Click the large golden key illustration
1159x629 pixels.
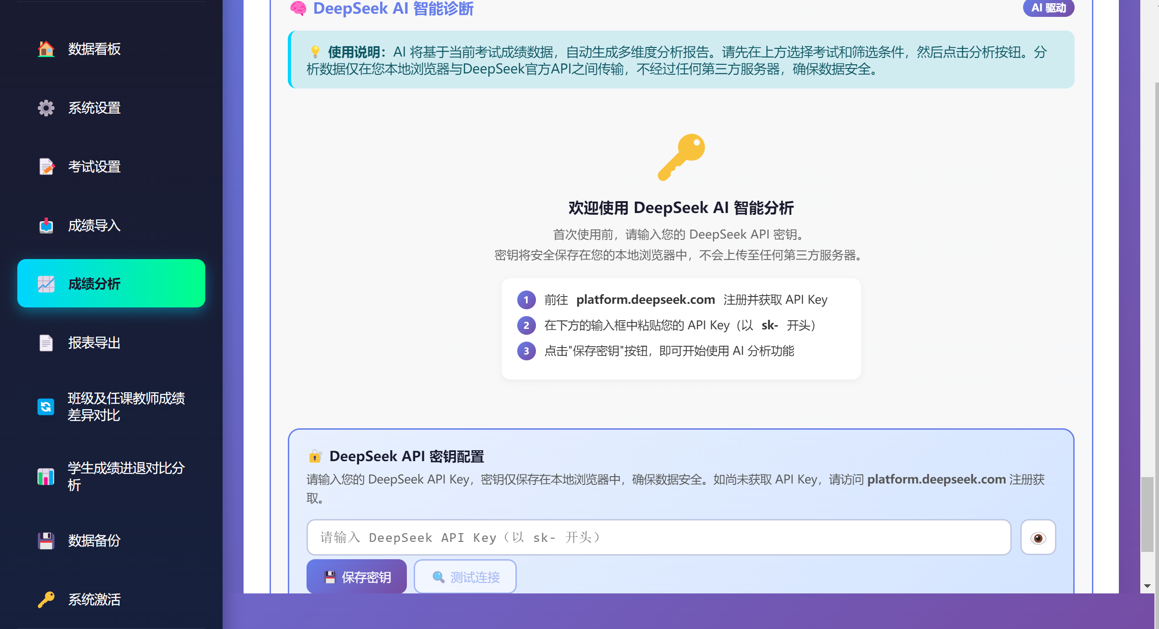681,157
